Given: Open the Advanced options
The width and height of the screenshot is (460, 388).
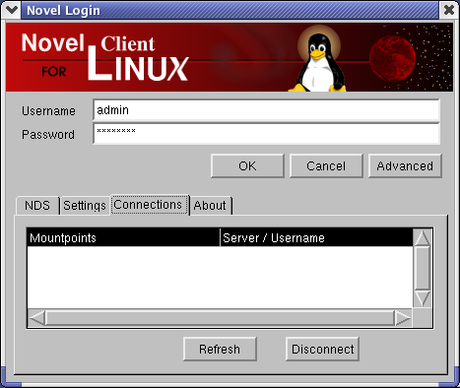Looking at the screenshot, I should coord(405,165).
